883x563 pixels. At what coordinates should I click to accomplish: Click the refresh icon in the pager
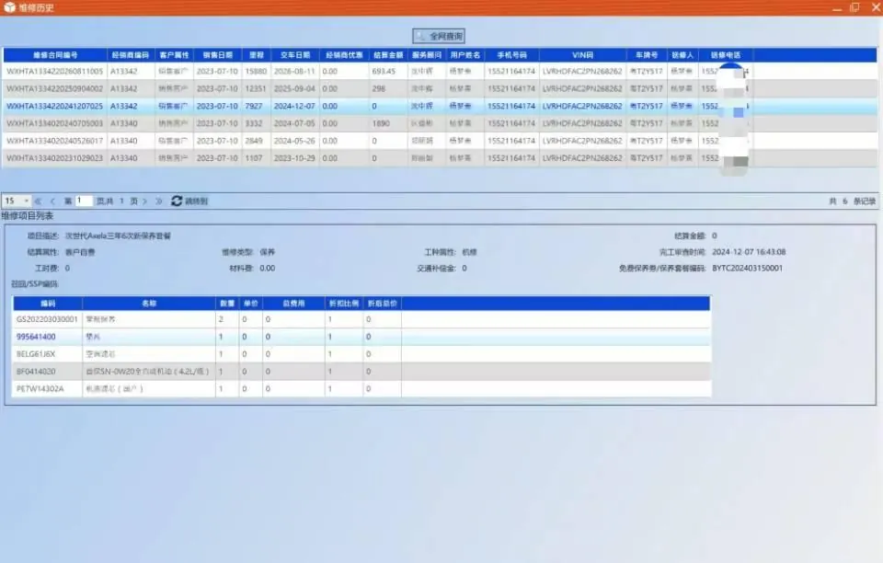pyautogui.click(x=177, y=201)
